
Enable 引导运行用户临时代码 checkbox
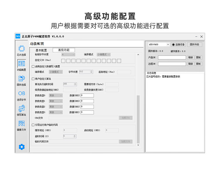(33, 125)
